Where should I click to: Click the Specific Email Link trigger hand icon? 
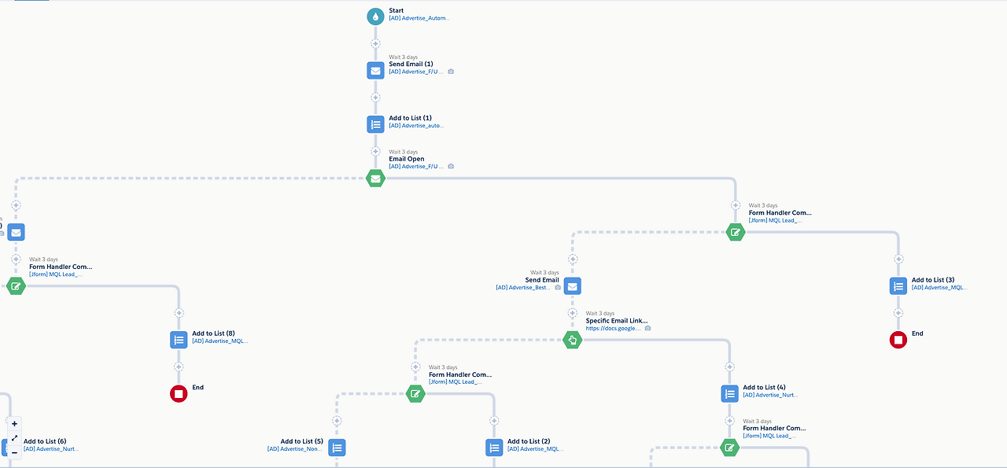click(x=573, y=340)
